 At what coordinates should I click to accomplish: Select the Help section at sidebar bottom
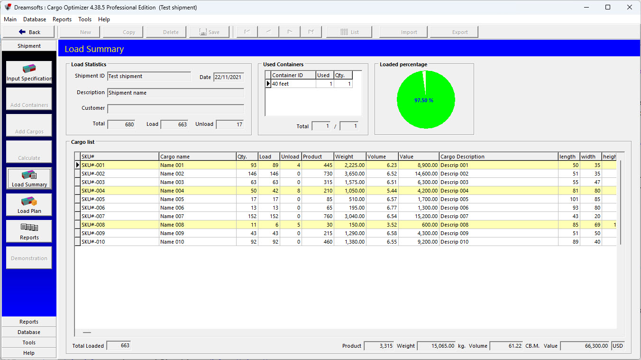29,353
